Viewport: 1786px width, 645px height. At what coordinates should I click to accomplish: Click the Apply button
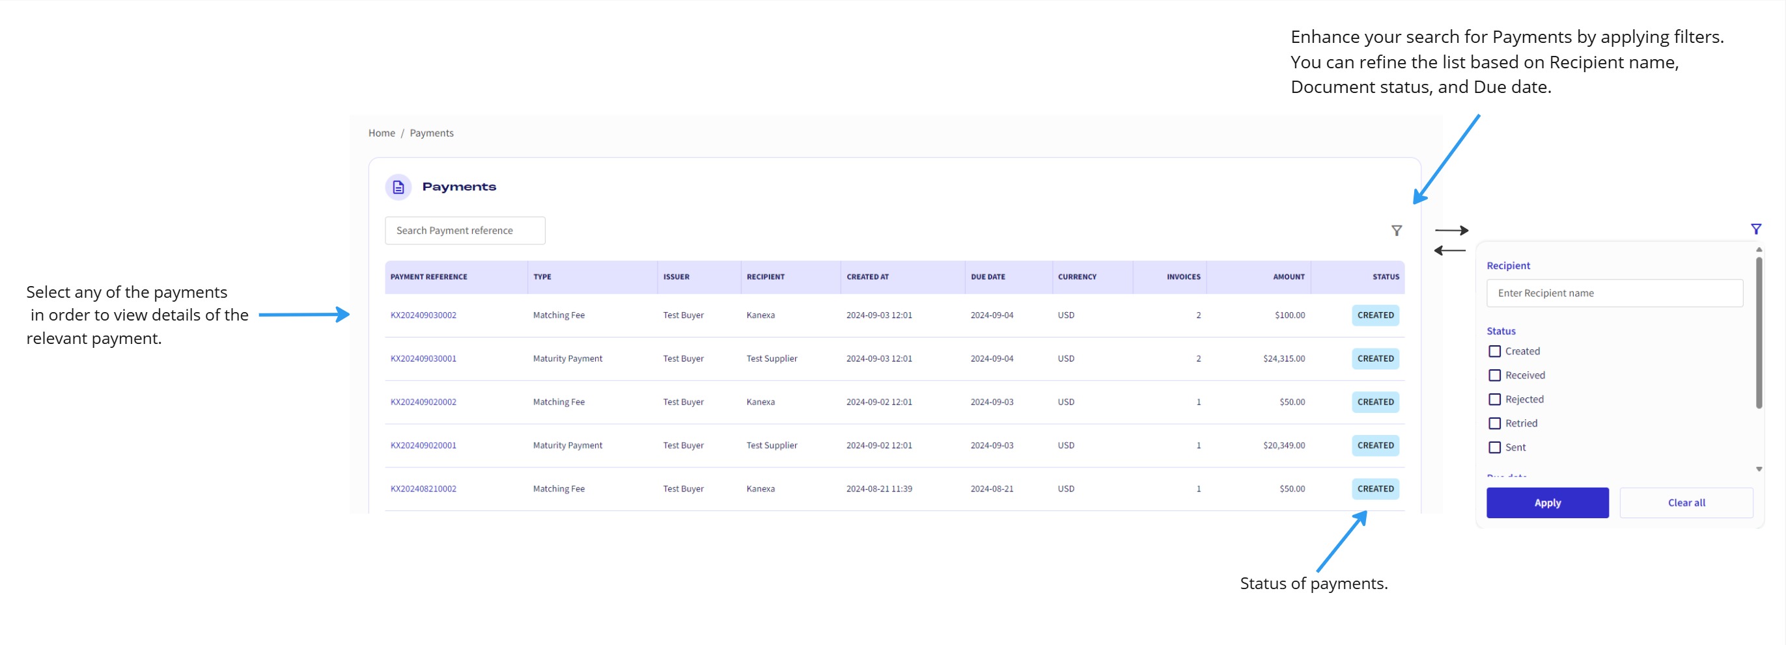[x=1548, y=503]
